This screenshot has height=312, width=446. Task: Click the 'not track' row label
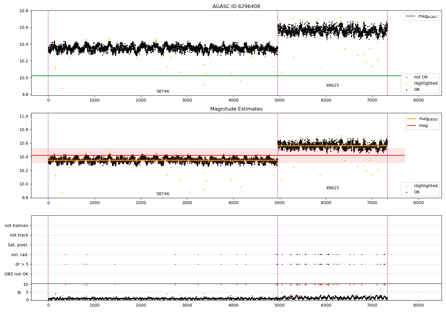[x=19, y=235]
